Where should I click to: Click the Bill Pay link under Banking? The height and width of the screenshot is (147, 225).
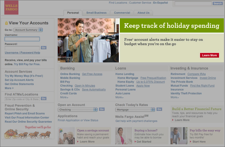(65, 82)
